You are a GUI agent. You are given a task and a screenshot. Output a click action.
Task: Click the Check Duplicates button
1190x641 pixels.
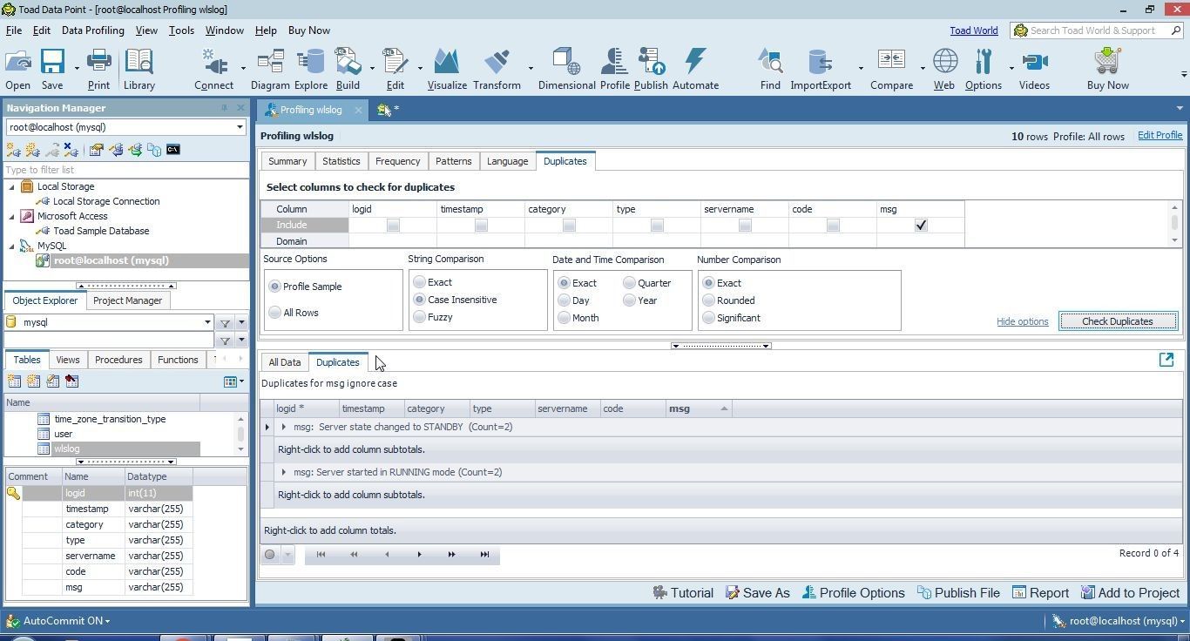tap(1118, 321)
